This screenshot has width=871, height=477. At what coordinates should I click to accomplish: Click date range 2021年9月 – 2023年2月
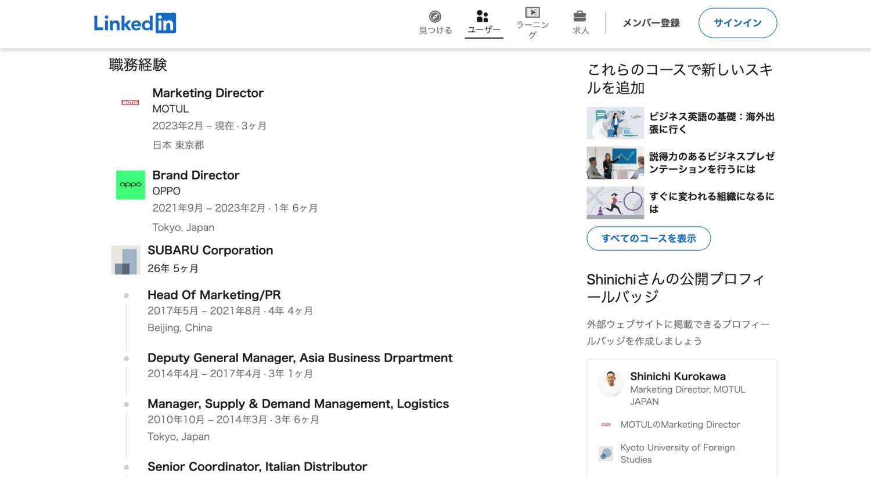(x=209, y=208)
